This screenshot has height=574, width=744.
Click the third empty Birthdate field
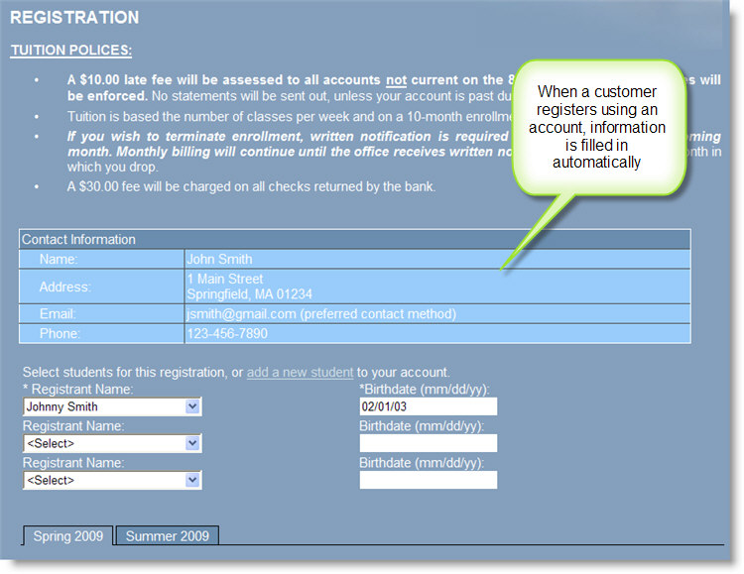pos(429,480)
